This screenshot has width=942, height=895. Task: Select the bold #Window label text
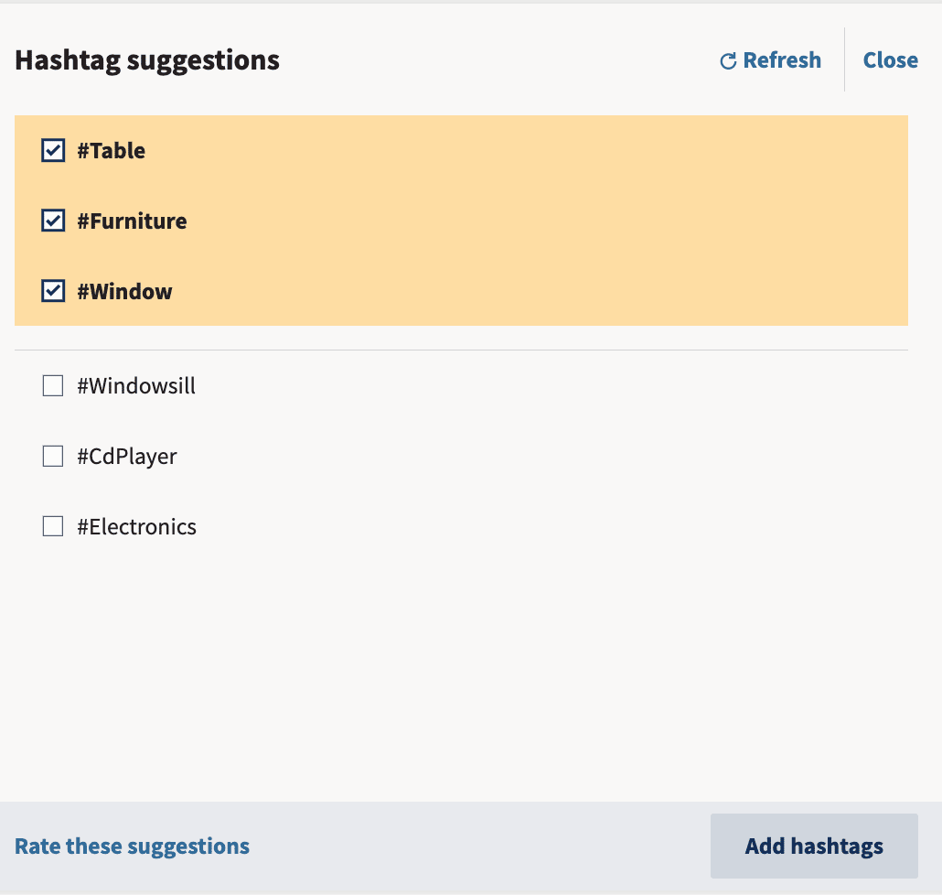(125, 292)
